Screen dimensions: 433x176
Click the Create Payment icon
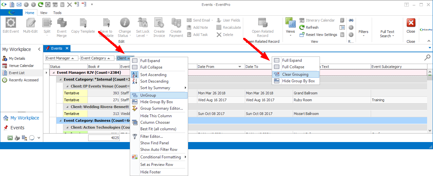(x=176, y=23)
